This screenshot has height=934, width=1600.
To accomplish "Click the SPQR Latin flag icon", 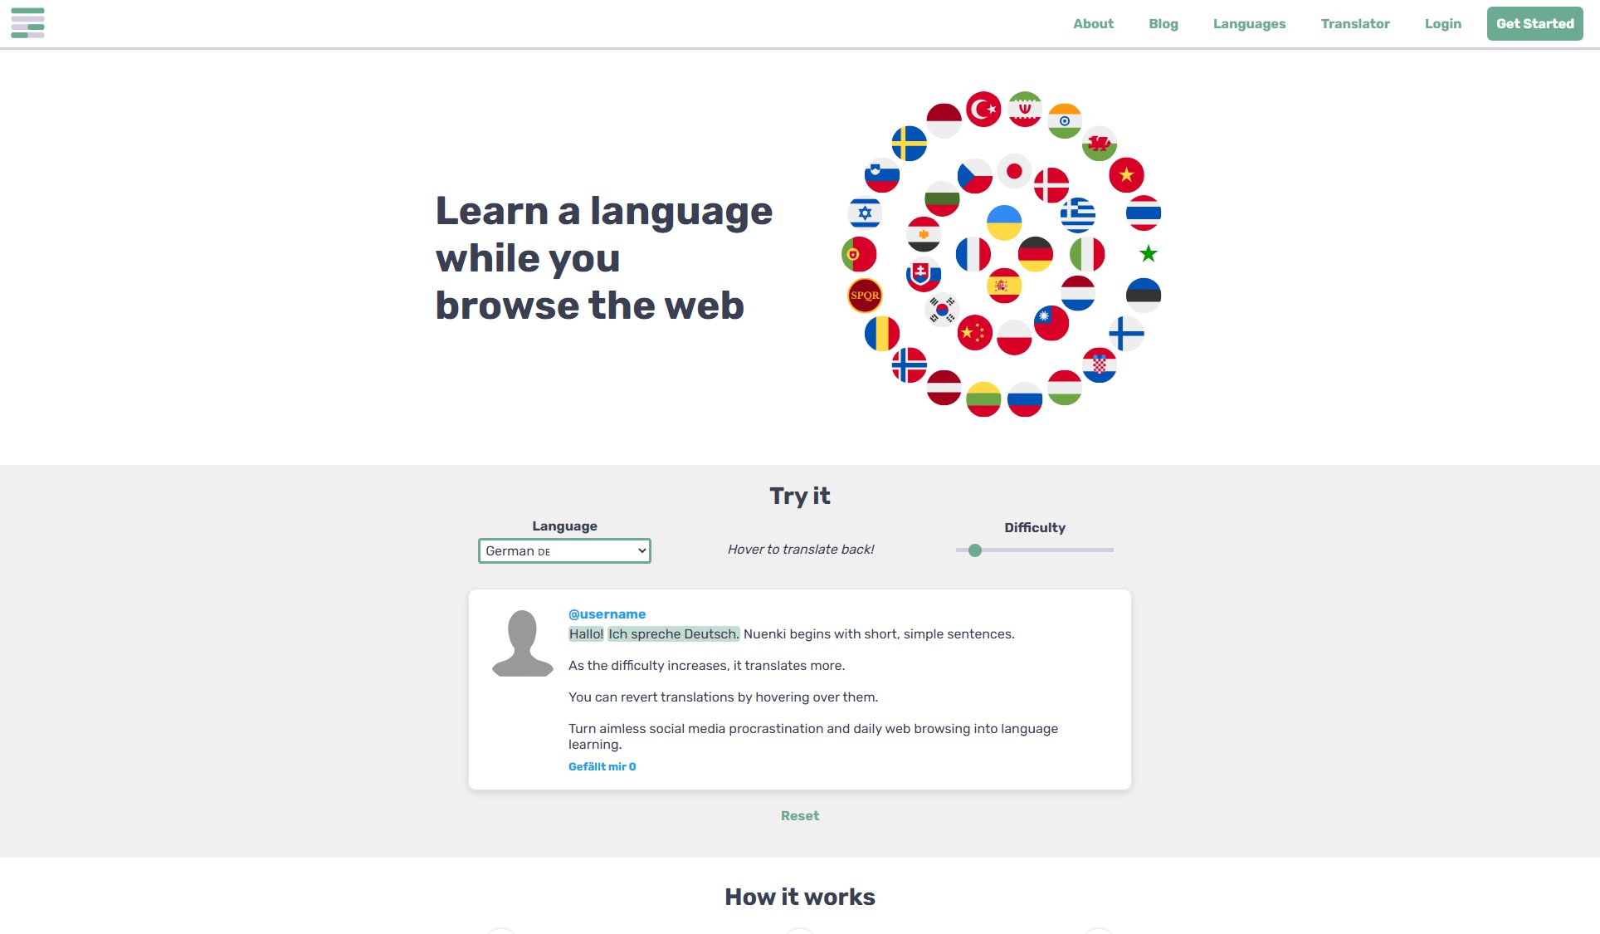I will [864, 296].
